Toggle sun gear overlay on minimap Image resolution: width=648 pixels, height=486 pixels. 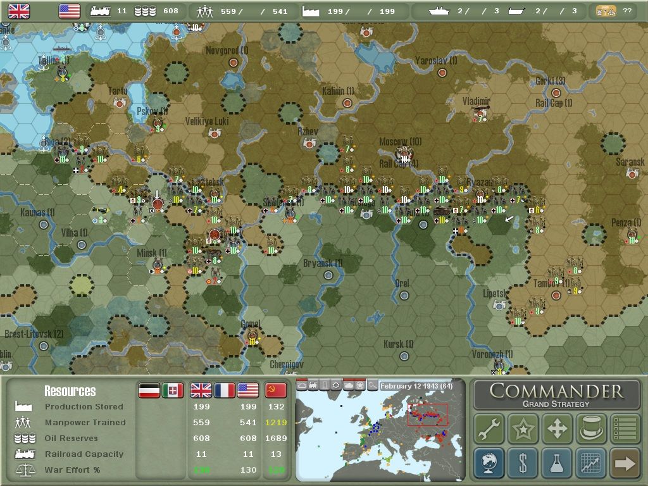click(337, 385)
